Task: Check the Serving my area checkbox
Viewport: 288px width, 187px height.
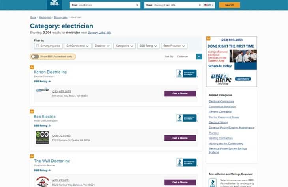Action: pos(37,46)
